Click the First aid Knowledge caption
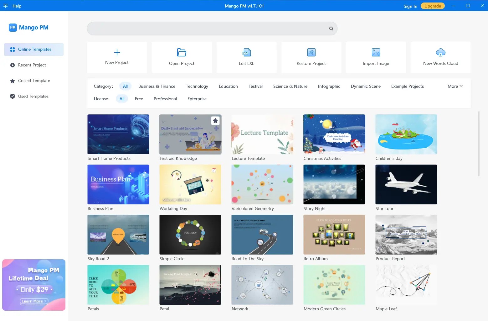Image resolution: width=488 pixels, height=321 pixels. pos(178,158)
